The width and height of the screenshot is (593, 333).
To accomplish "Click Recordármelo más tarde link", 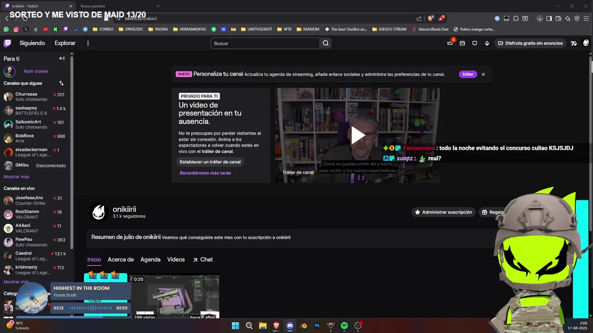I will [x=205, y=173].
